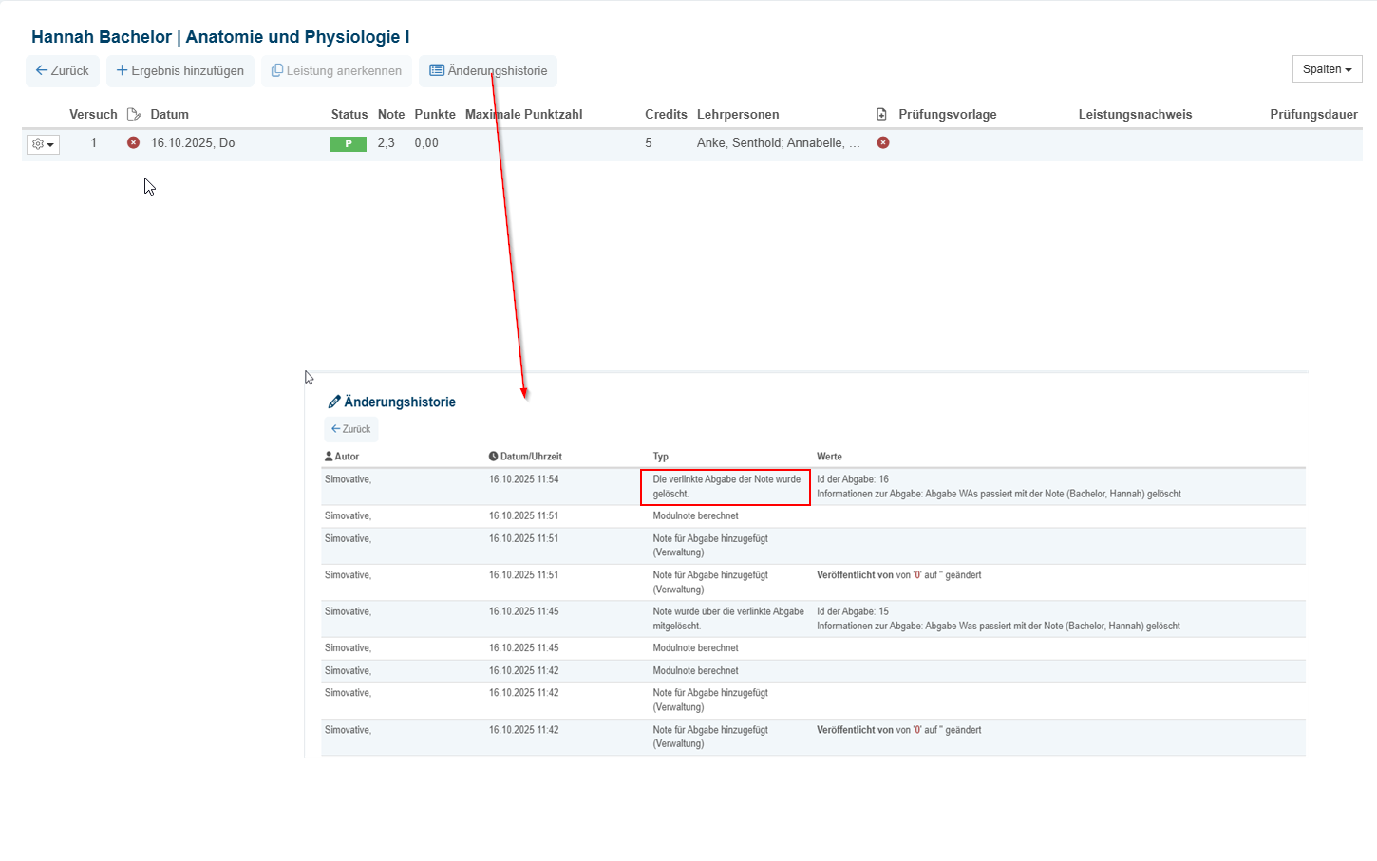The image size is (1377, 861).
Task: Click the timestamp 16.10.2025 11:54
Action: point(523,479)
